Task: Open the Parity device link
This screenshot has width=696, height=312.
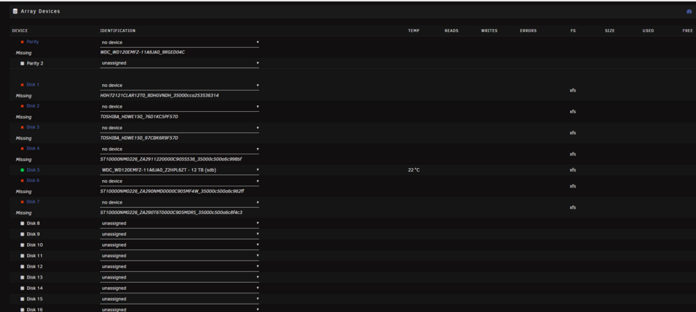Action: pos(33,42)
